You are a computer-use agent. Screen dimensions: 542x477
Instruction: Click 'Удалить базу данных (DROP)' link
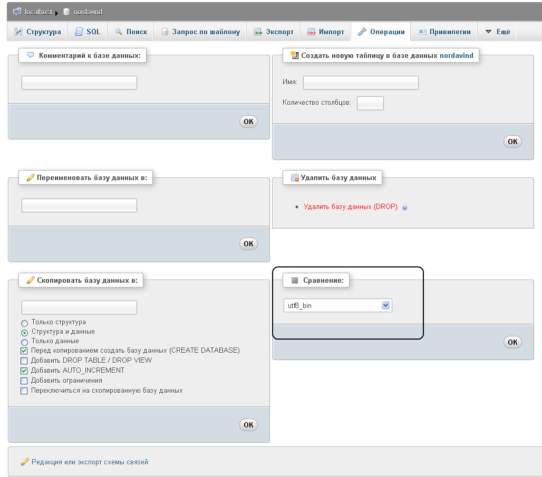point(351,207)
